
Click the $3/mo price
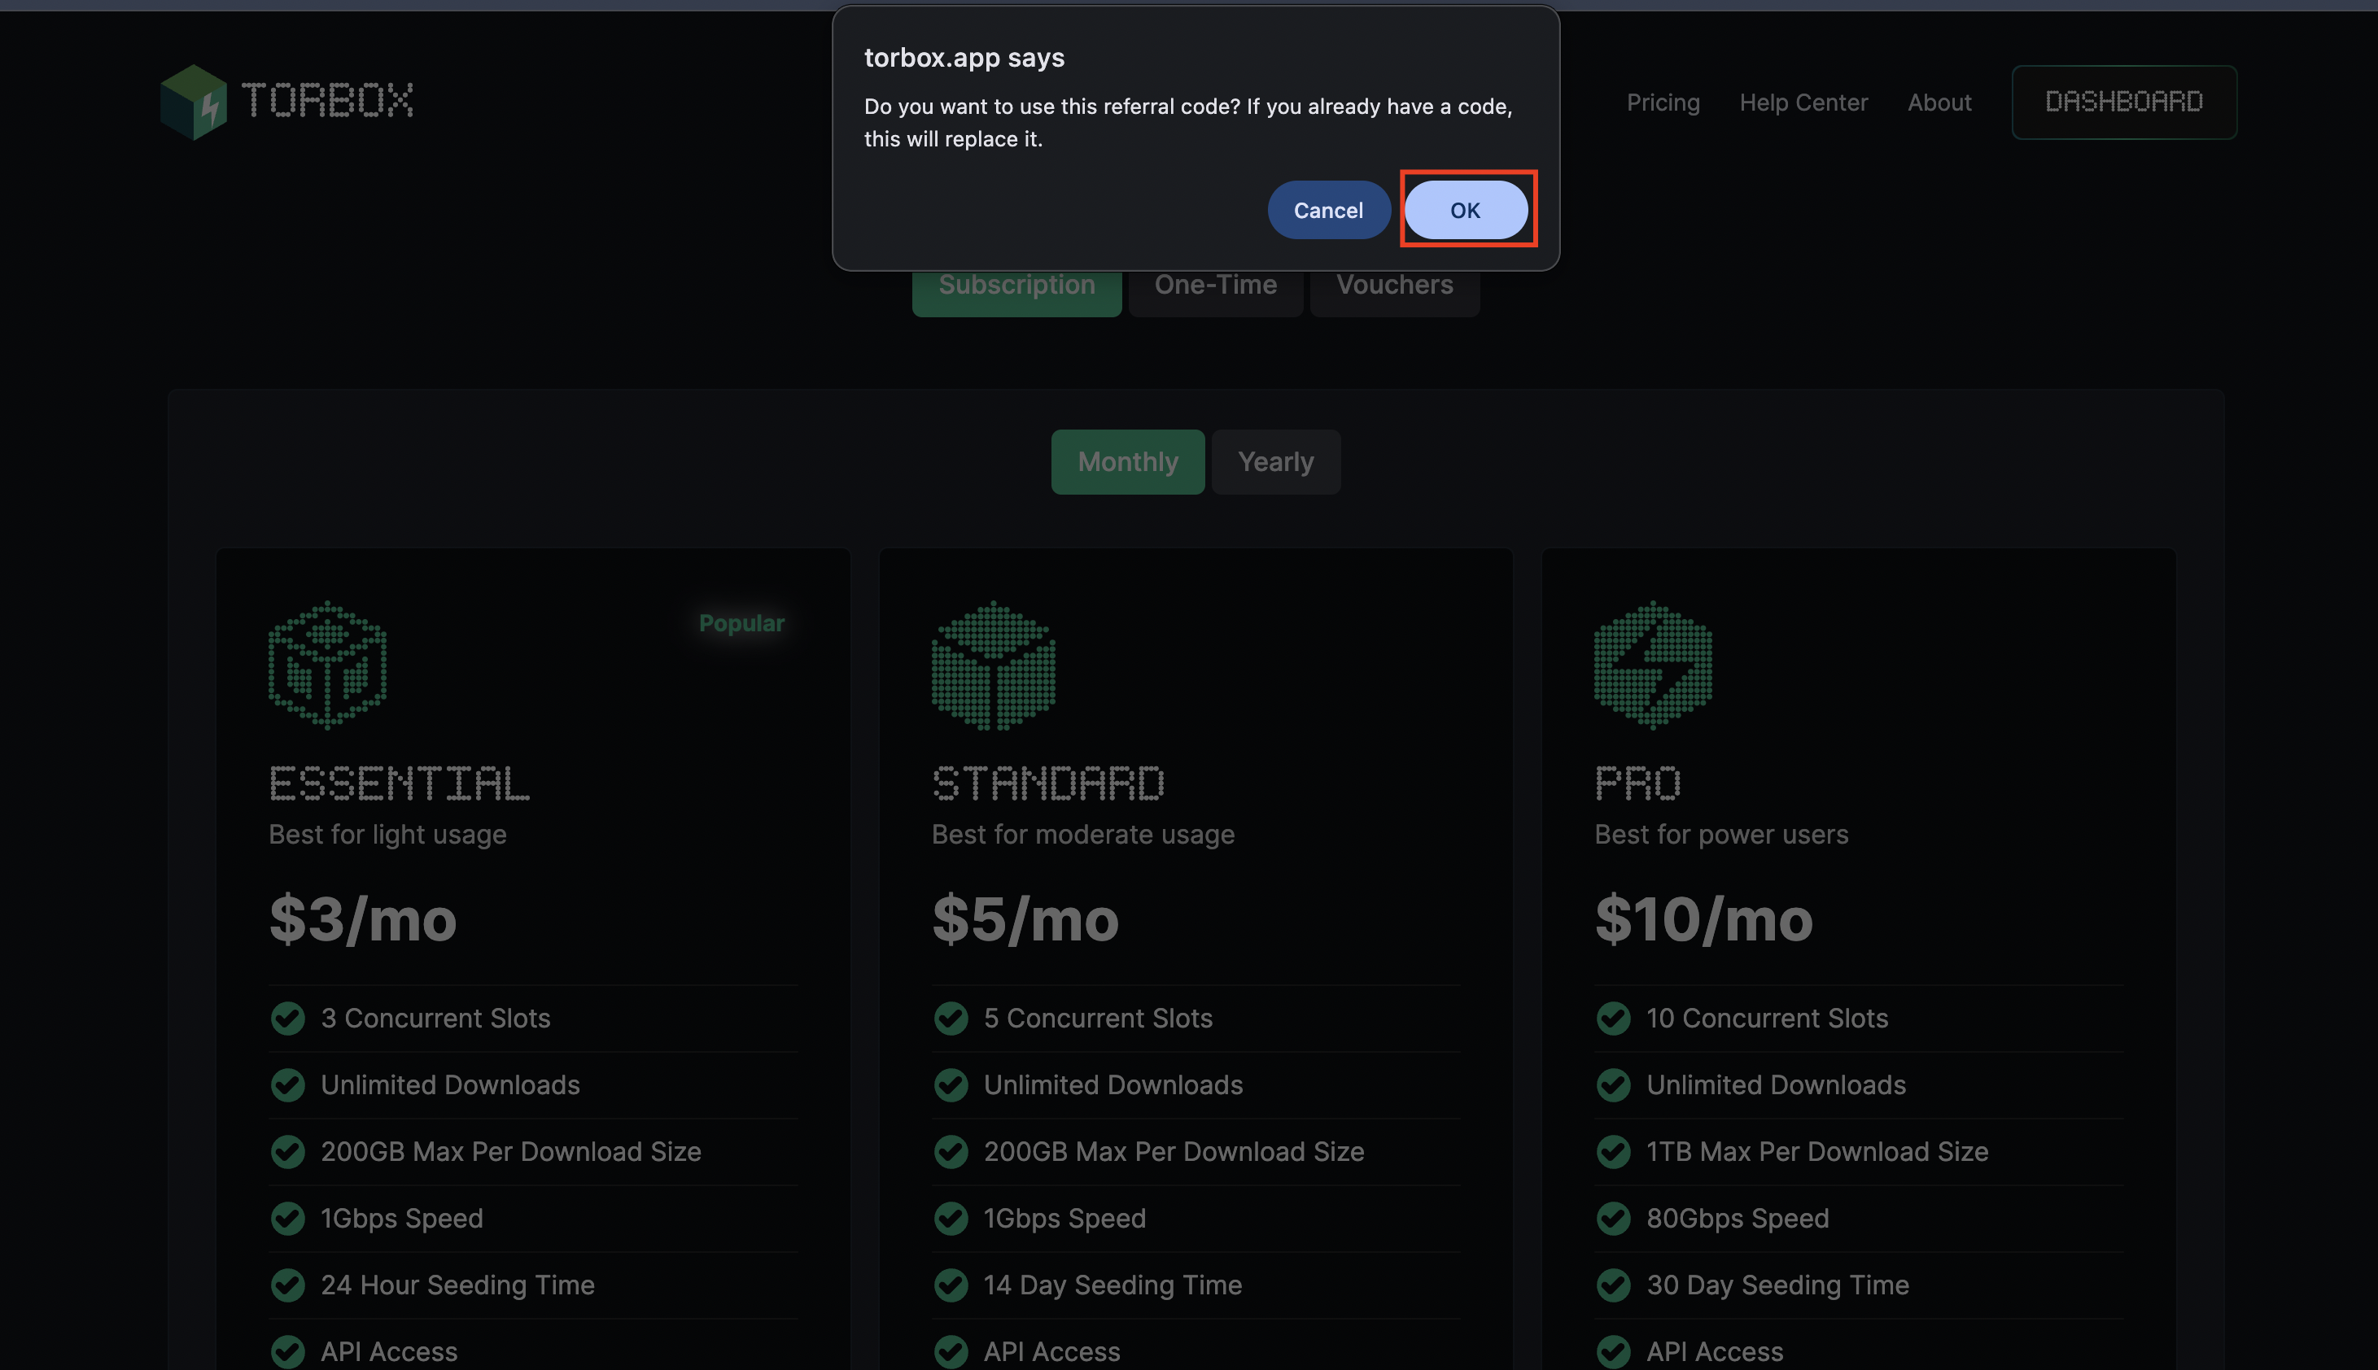click(362, 919)
